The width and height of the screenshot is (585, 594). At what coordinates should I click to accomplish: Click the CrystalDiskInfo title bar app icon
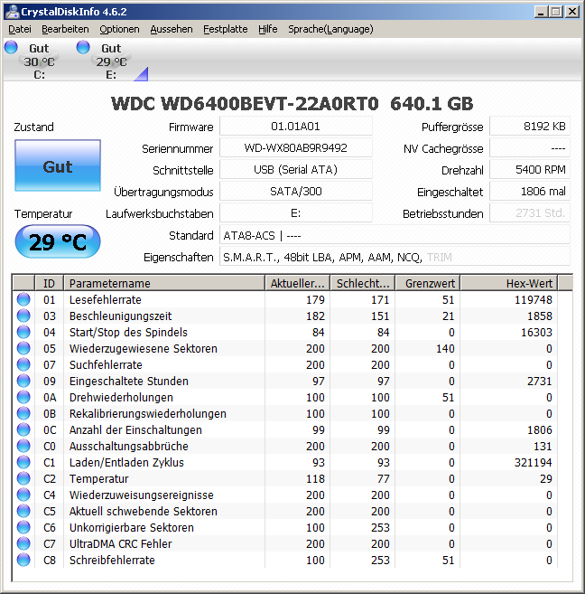pyautogui.click(x=12, y=12)
